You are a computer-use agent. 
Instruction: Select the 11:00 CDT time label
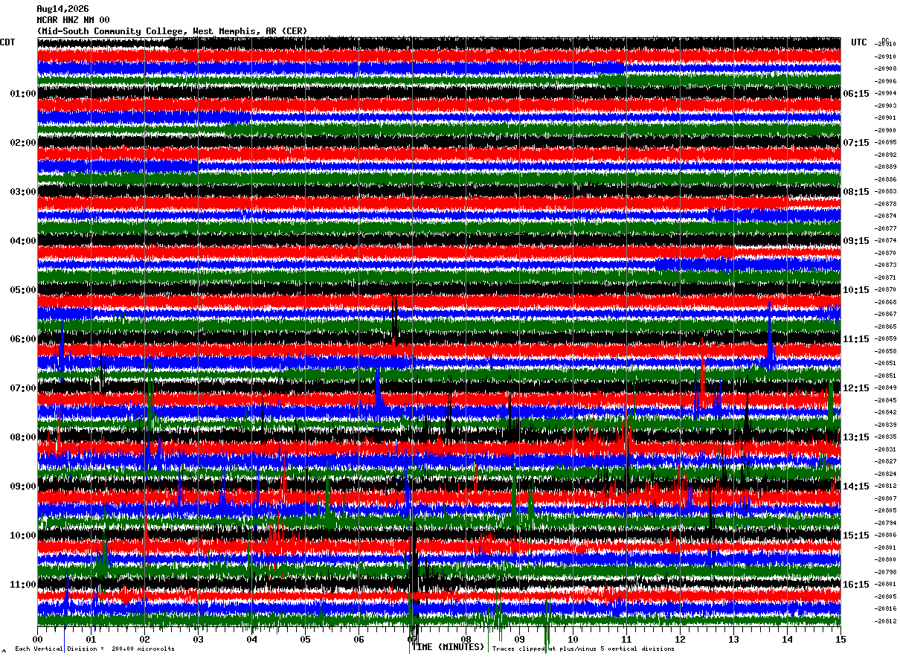pyautogui.click(x=23, y=585)
